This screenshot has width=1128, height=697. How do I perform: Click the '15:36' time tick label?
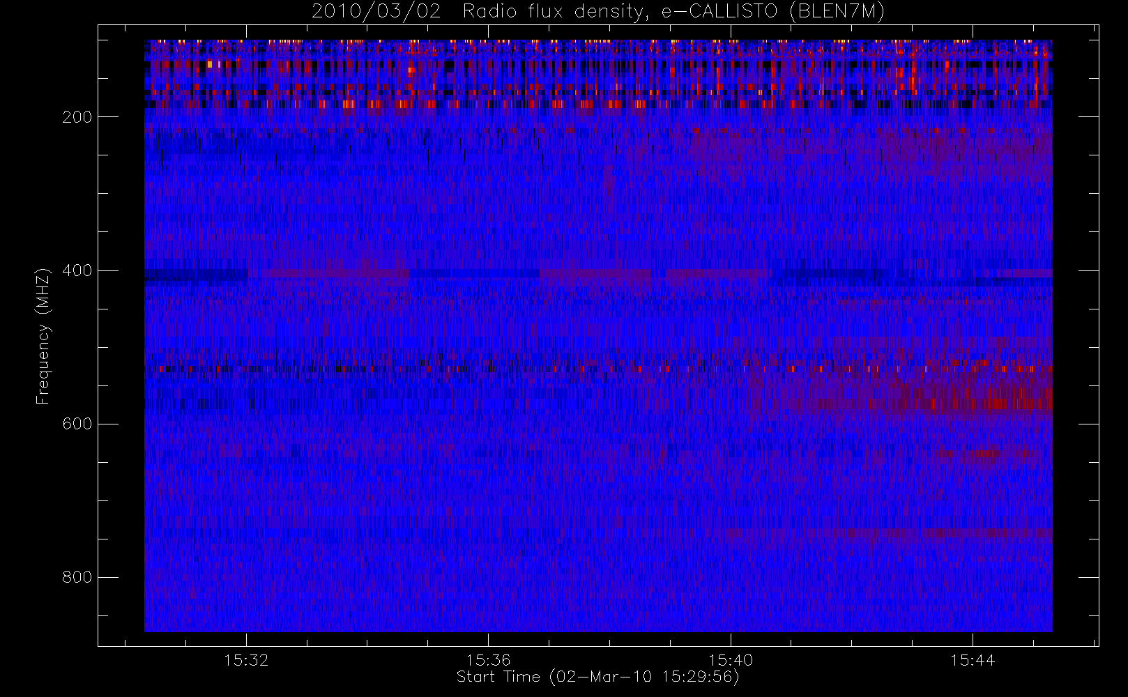[488, 660]
